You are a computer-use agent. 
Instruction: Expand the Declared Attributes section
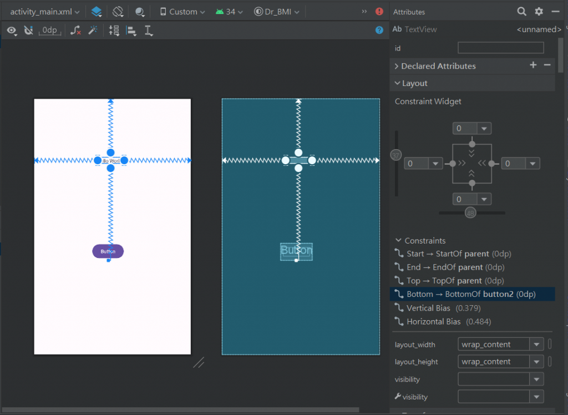click(397, 66)
